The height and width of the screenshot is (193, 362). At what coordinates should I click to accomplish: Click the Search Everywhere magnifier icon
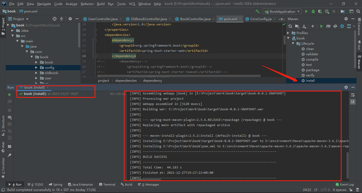point(359,11)
